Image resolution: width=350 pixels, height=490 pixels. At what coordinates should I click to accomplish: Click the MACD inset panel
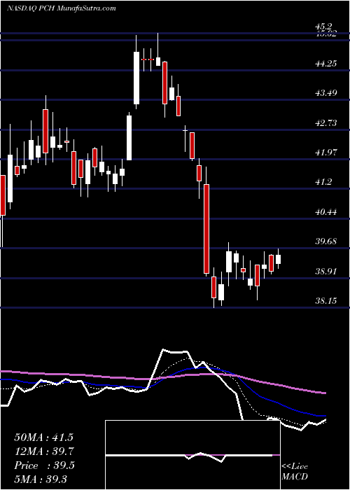(x=192, y=455)
